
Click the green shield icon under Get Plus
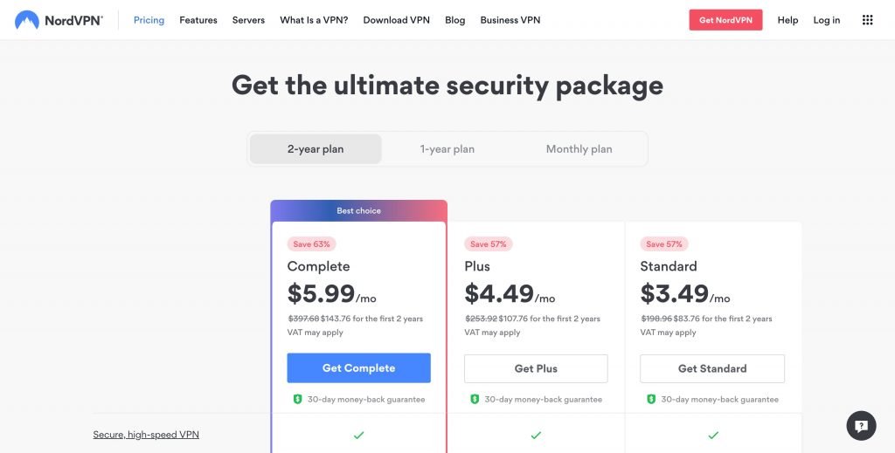475,400
